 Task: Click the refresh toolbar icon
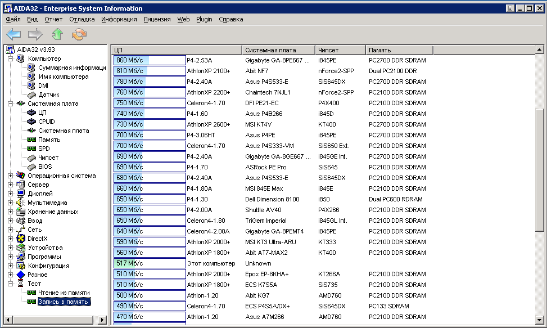tap(79, 35)
